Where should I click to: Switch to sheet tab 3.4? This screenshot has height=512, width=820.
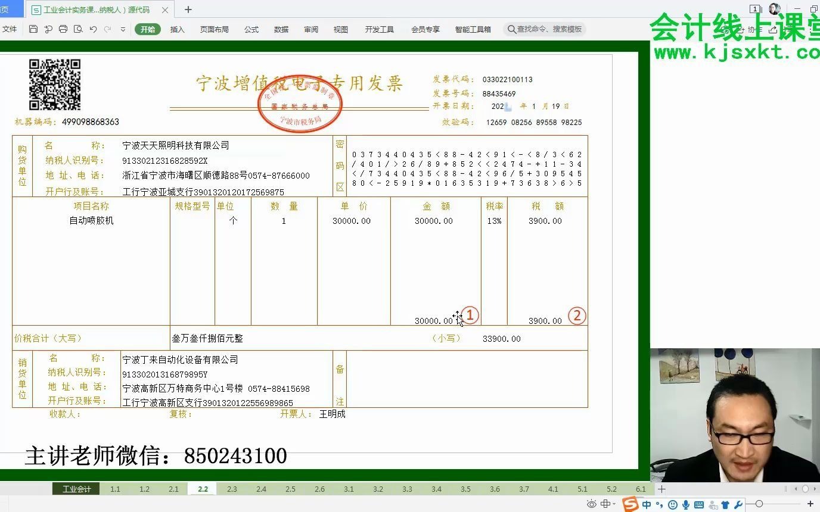(436, 489)
